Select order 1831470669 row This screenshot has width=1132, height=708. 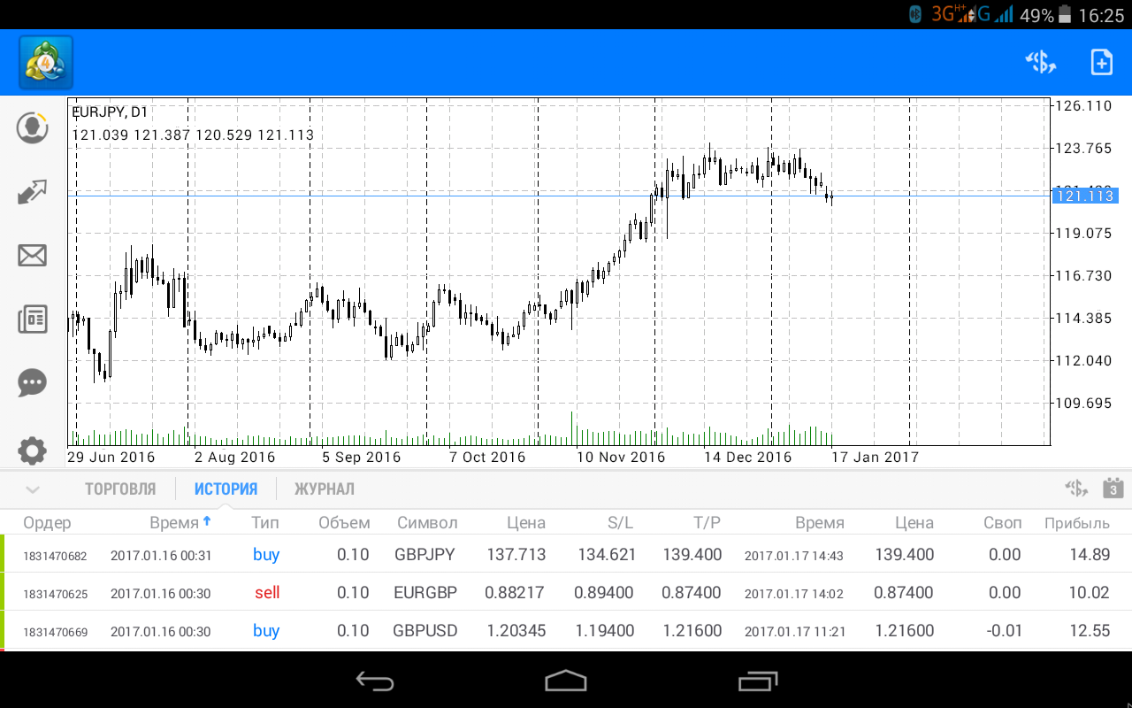[566, 631]
